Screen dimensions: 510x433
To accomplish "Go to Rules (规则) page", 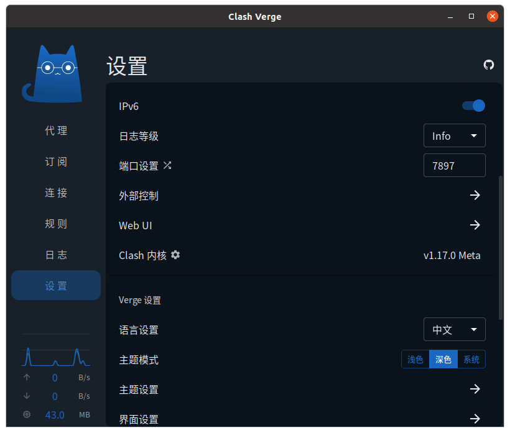I will click(56, 224).
